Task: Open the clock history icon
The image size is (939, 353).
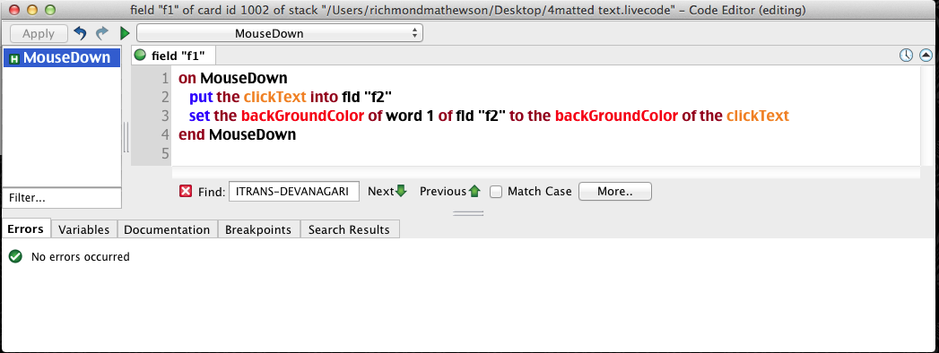Action: (x=907, y=56)
